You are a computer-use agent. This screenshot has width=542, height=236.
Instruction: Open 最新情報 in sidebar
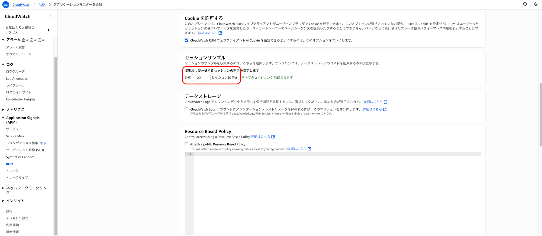12,232
